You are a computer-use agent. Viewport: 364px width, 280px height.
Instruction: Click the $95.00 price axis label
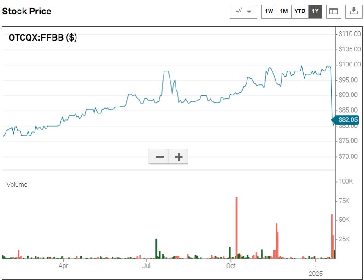348,80
